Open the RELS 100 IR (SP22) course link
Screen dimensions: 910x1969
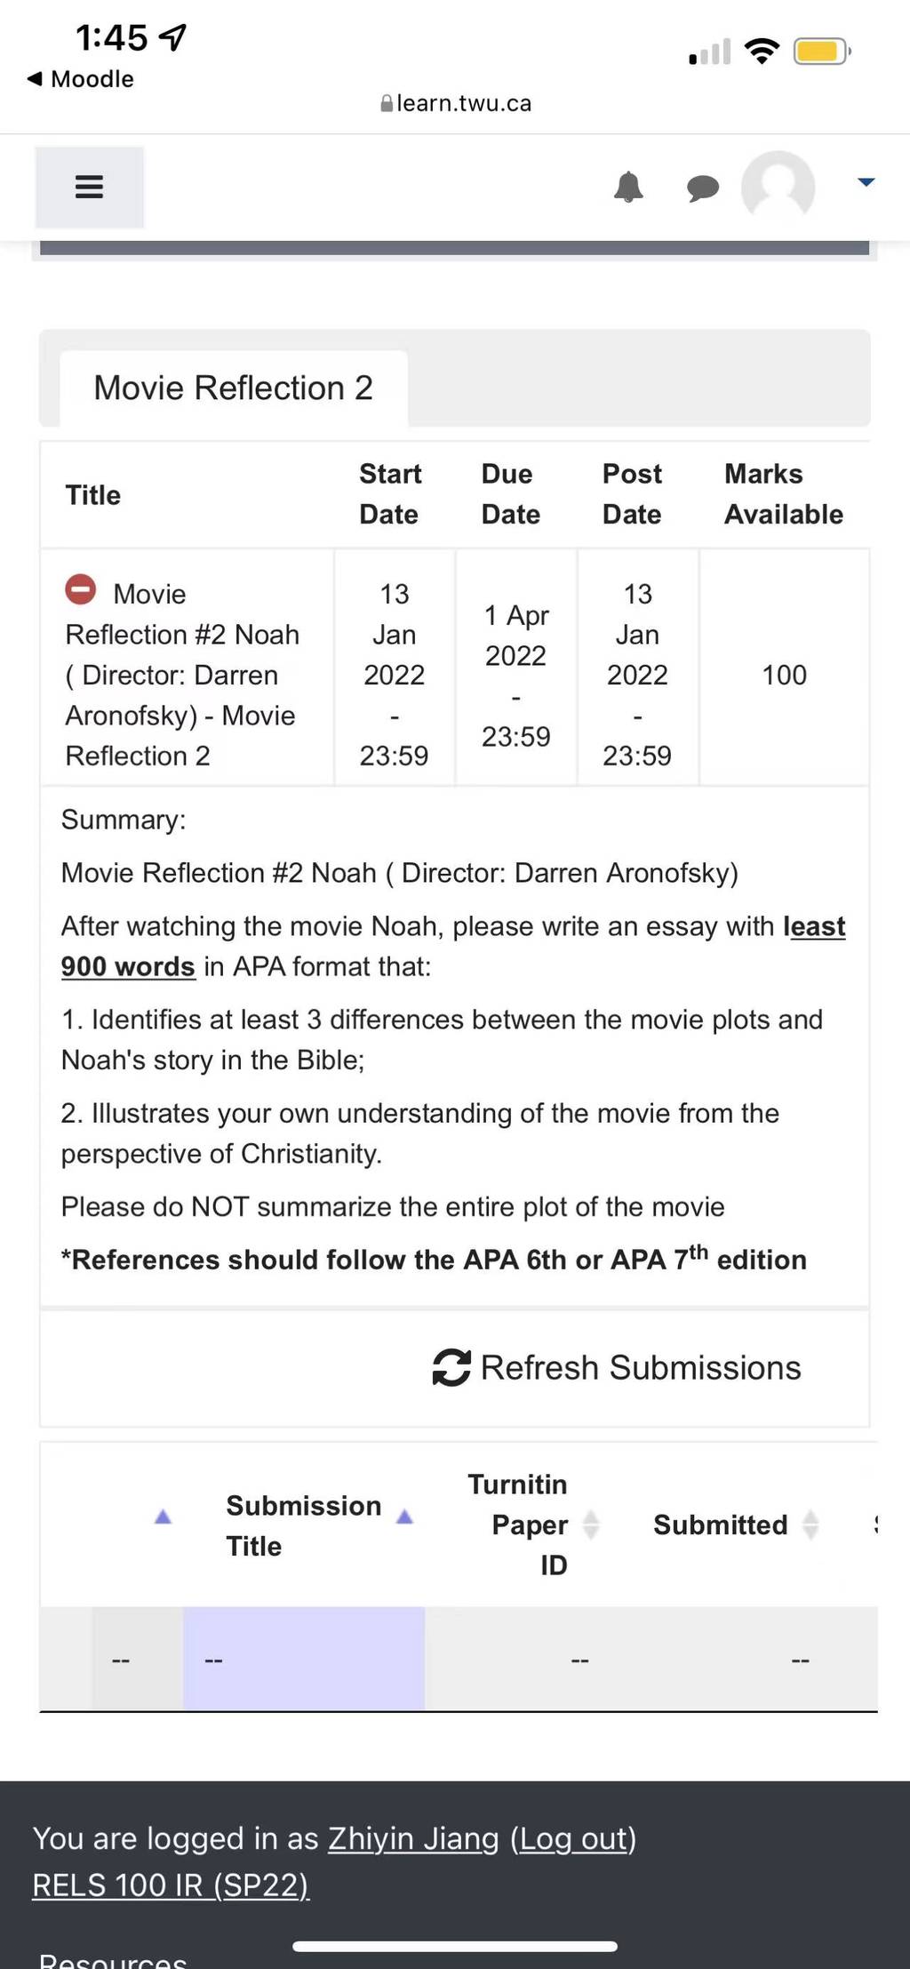(x=171, y=1885)
